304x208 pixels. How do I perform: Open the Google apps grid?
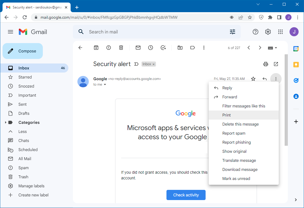(x=280, y=32)
